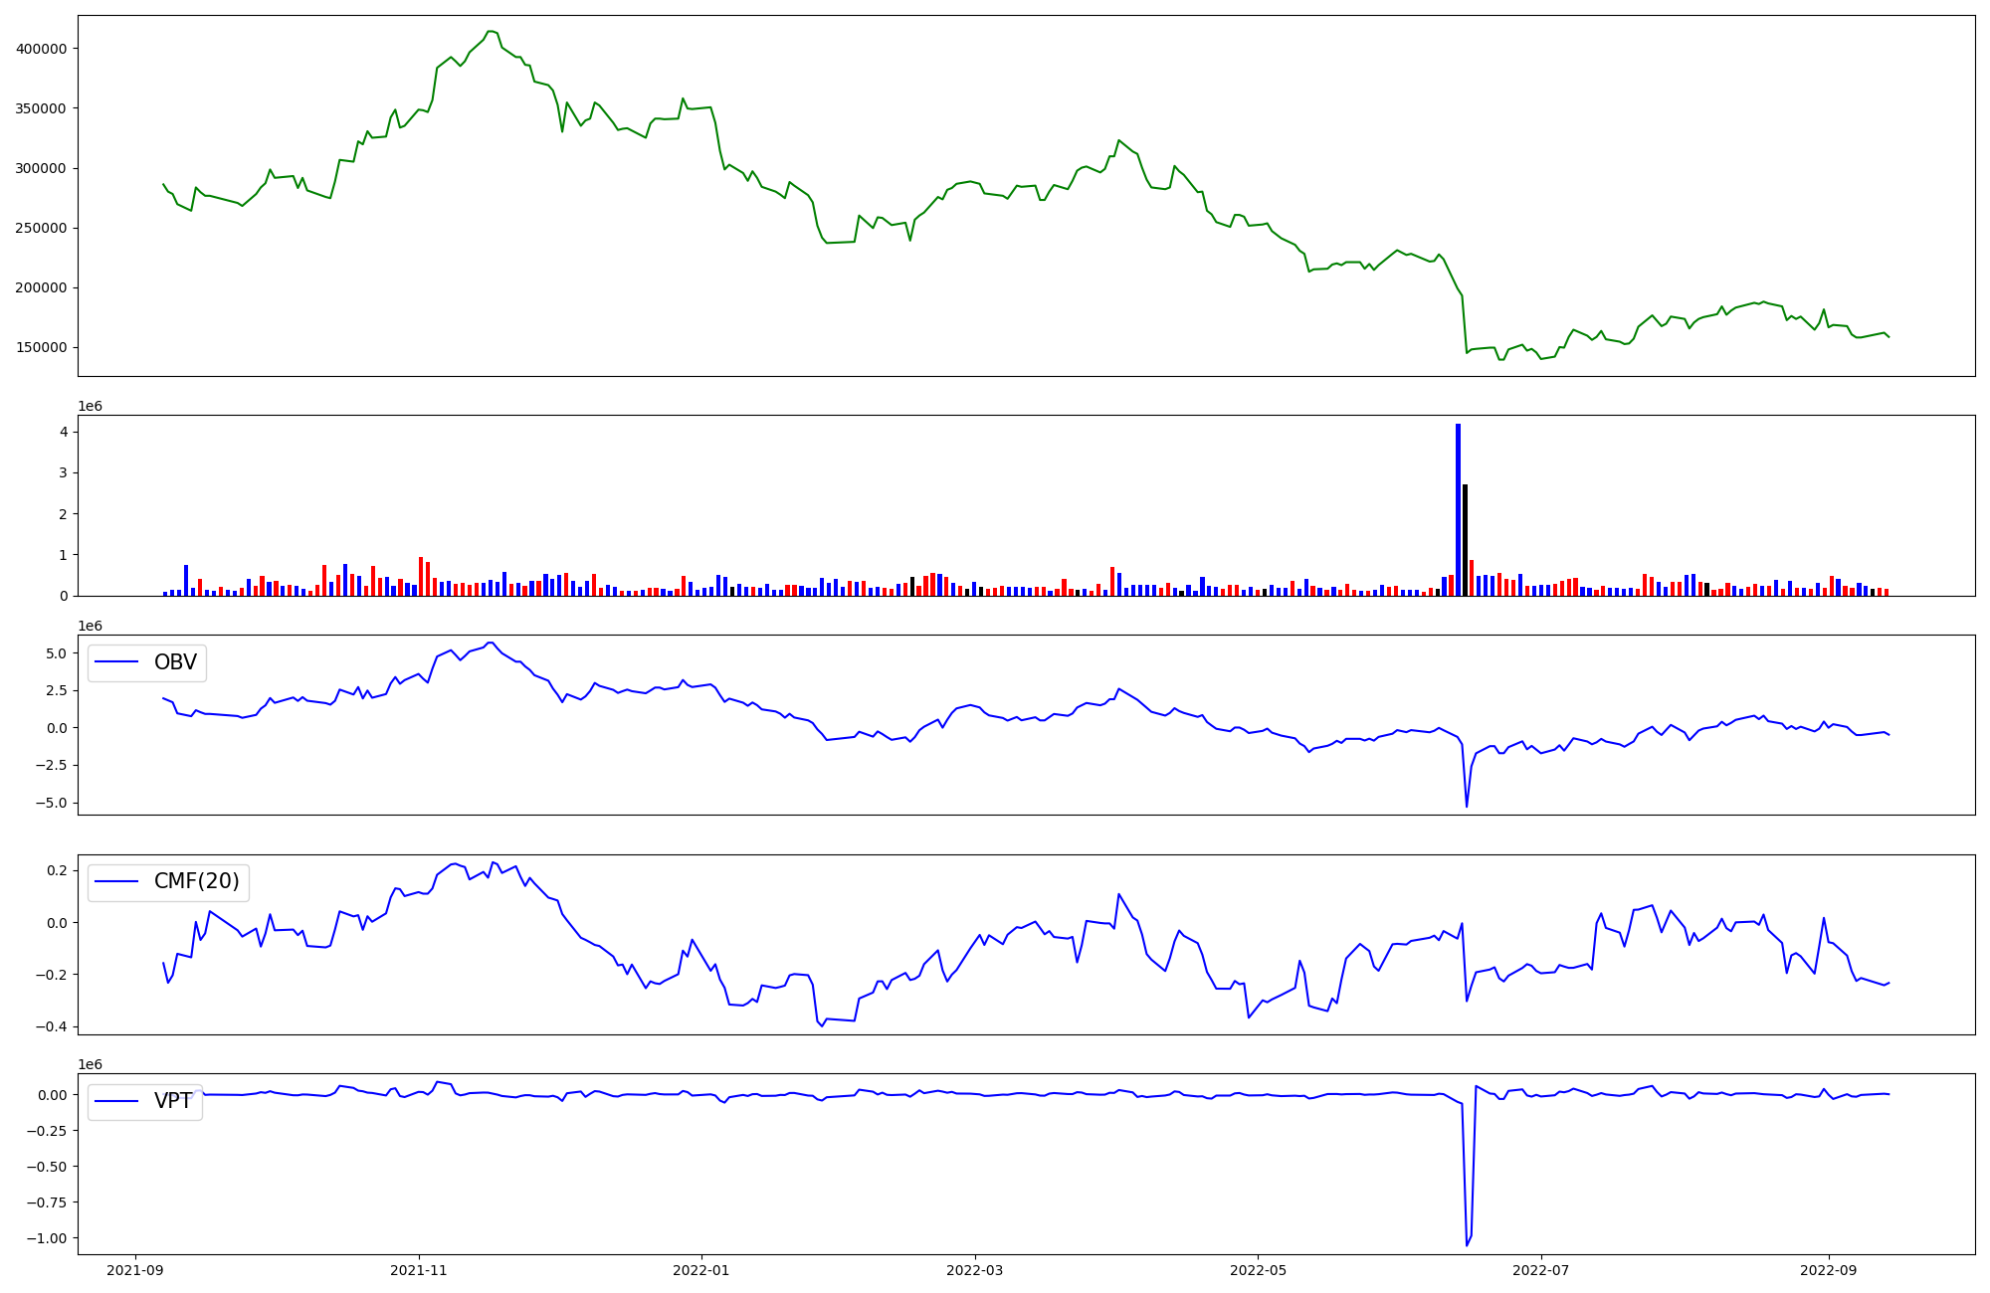Click the green price line's highest peak
Screen dimensions: 1990x1293
tap(490, 31)
